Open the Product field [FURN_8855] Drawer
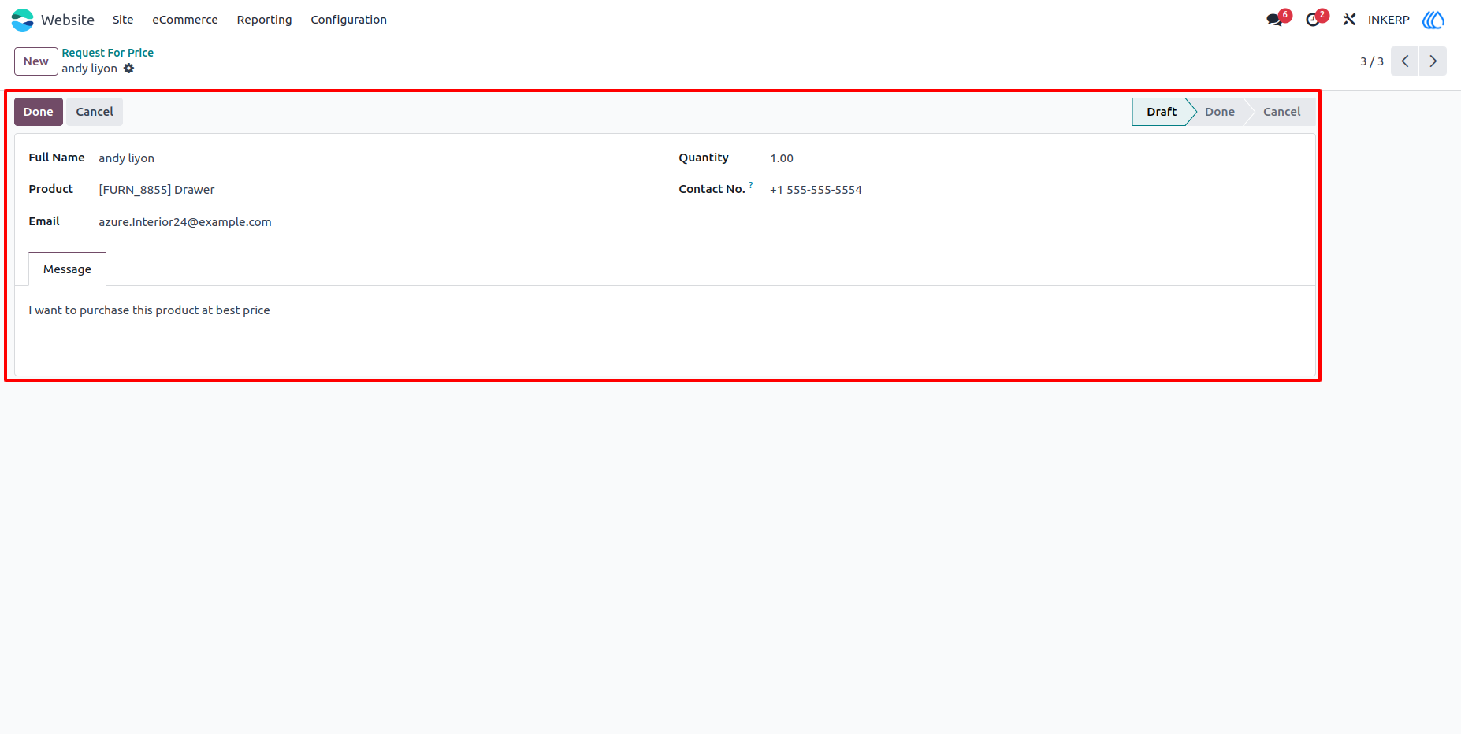The width and height of the screenshot is (1461, 734). [157, 190]
